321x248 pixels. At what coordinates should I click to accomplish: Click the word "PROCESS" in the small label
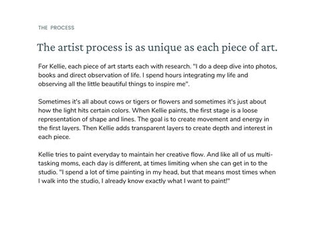[x=62, y=28]
